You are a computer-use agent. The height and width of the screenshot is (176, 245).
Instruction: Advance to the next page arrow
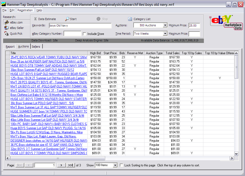click(61, 165)
